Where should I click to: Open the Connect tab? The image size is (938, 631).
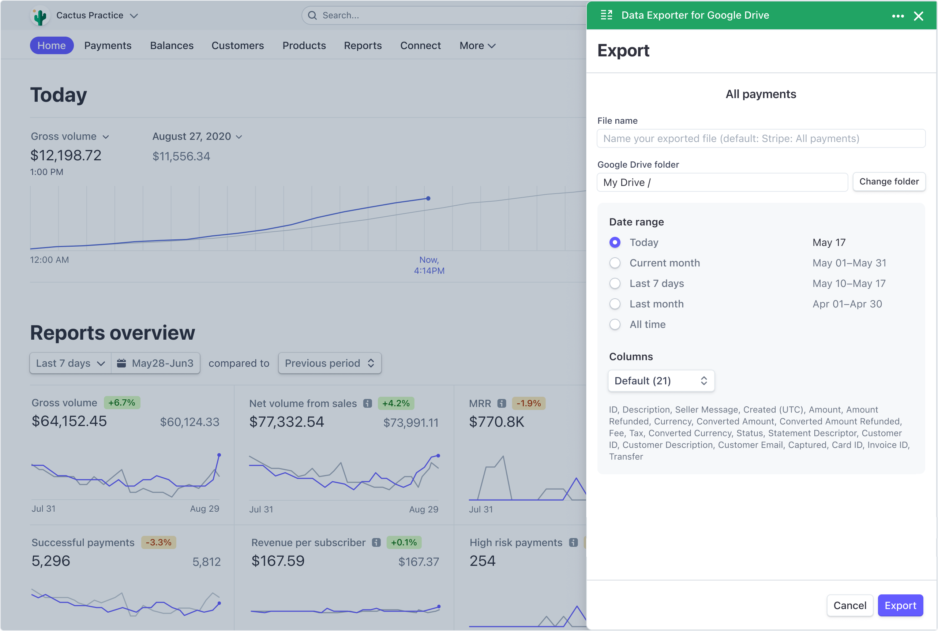pyautogui.click(x=420, y=45)
